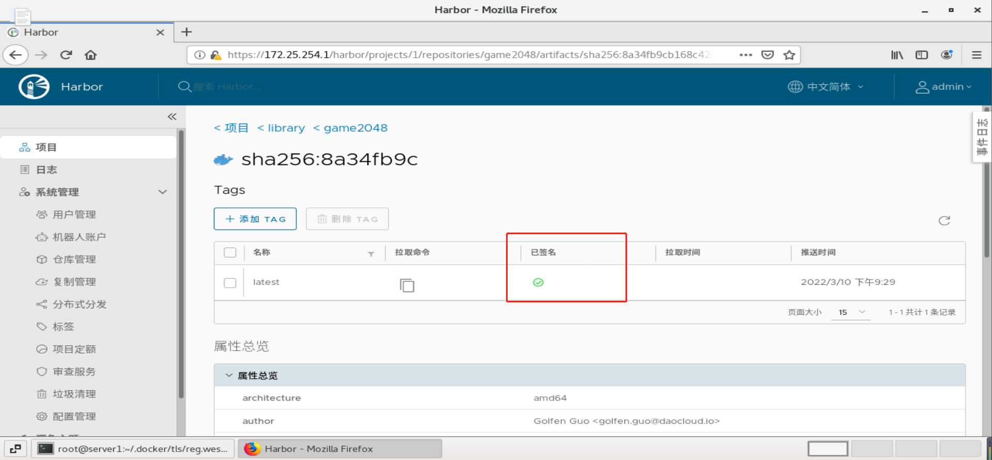This screenshot has width=992, height=460.
Task: Click the show desktop taskbar icon
Action: point(16,449)
